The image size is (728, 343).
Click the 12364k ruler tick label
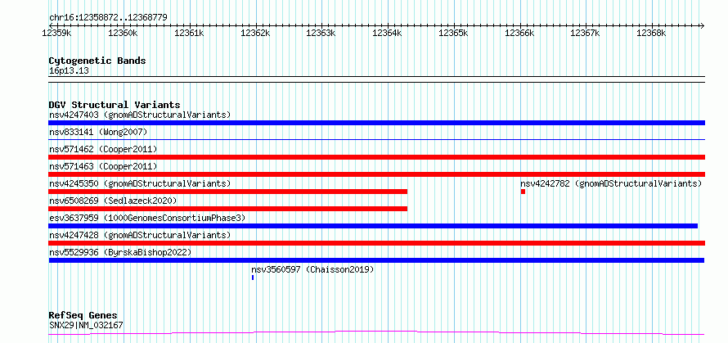coord(387,33)
